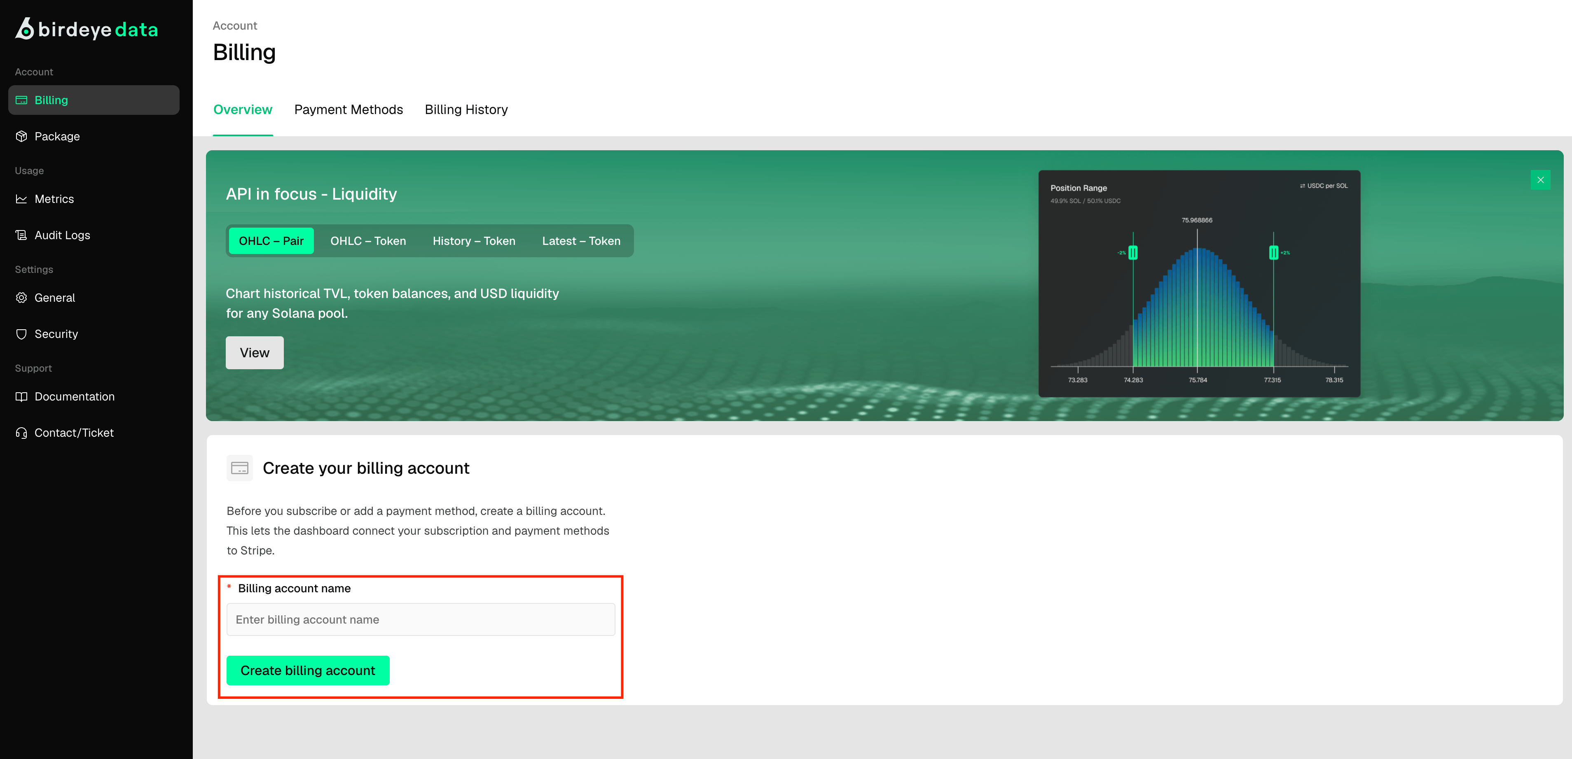
Task: Open the Documentation link
Action: click(x=94, y=397)
